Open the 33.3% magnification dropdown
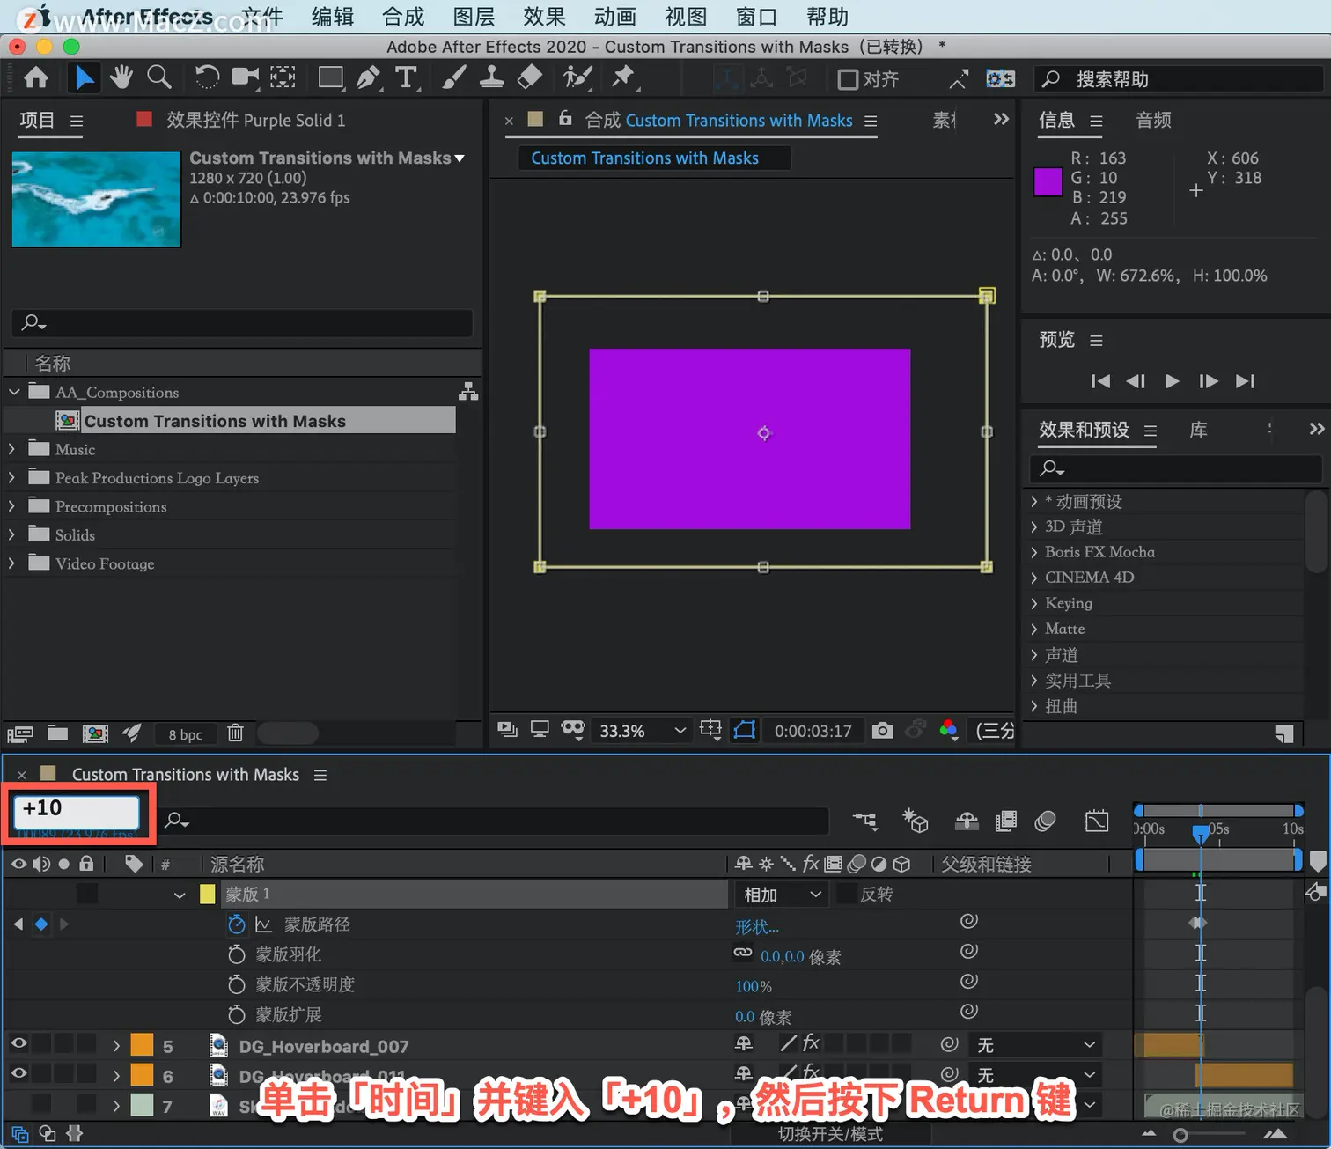This screenshot has width=1331, height=1149. click(642, 731)
